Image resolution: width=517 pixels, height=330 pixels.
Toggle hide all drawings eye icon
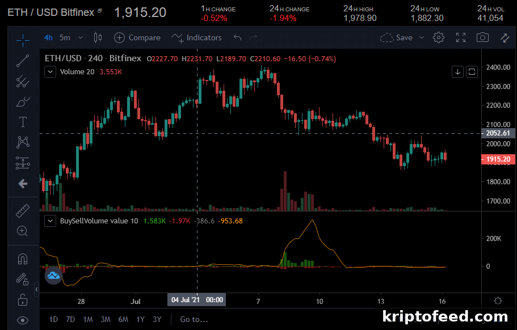pos(23,320)
